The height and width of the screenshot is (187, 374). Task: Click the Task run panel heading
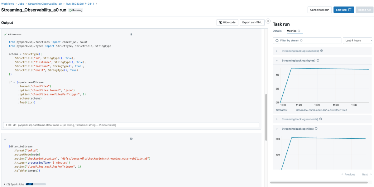pos(281,24)
